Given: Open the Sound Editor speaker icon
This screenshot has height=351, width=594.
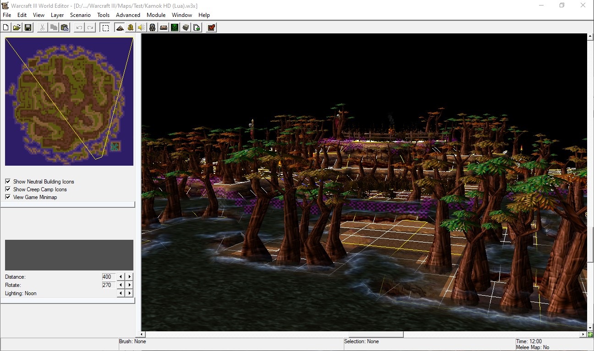Looking at the screenshot, I should (x=142, y=27).
